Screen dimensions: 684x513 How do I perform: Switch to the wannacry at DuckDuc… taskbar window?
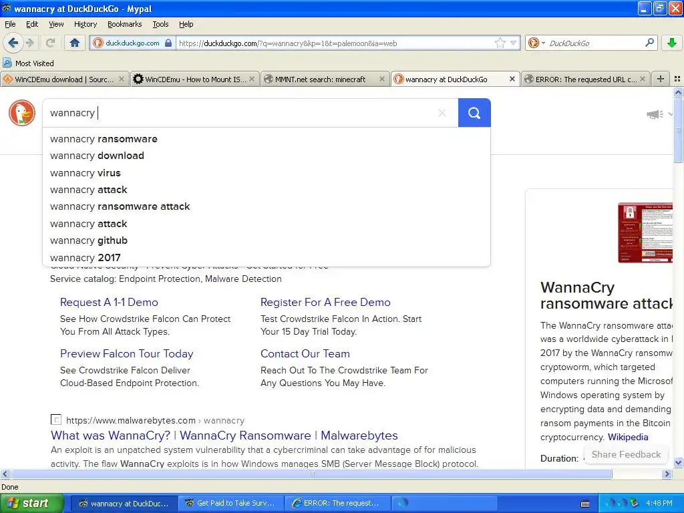click(124, 504)
